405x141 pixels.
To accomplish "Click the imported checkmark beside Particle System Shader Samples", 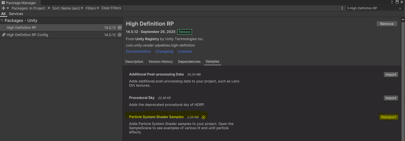I will [204, 117].
